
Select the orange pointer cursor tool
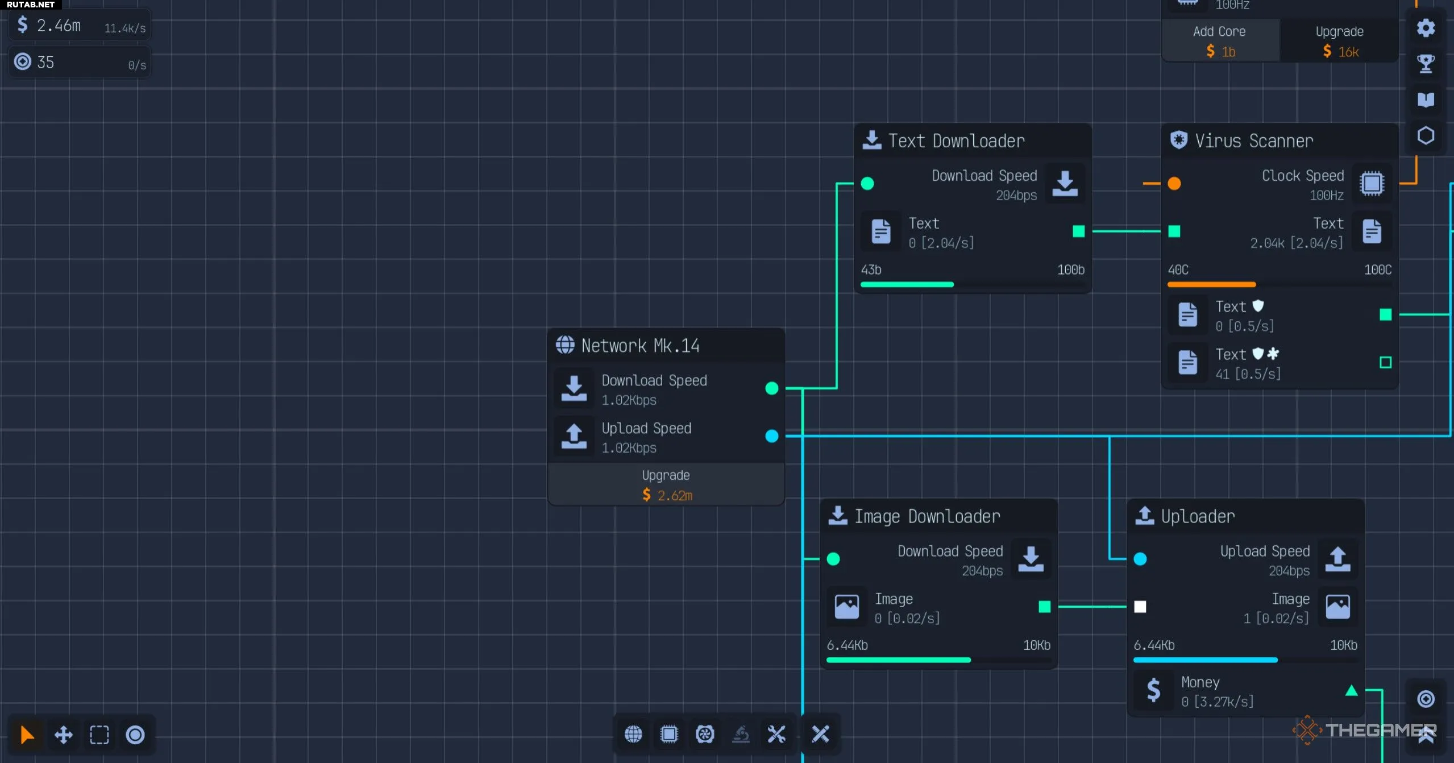tap(27, 735)
